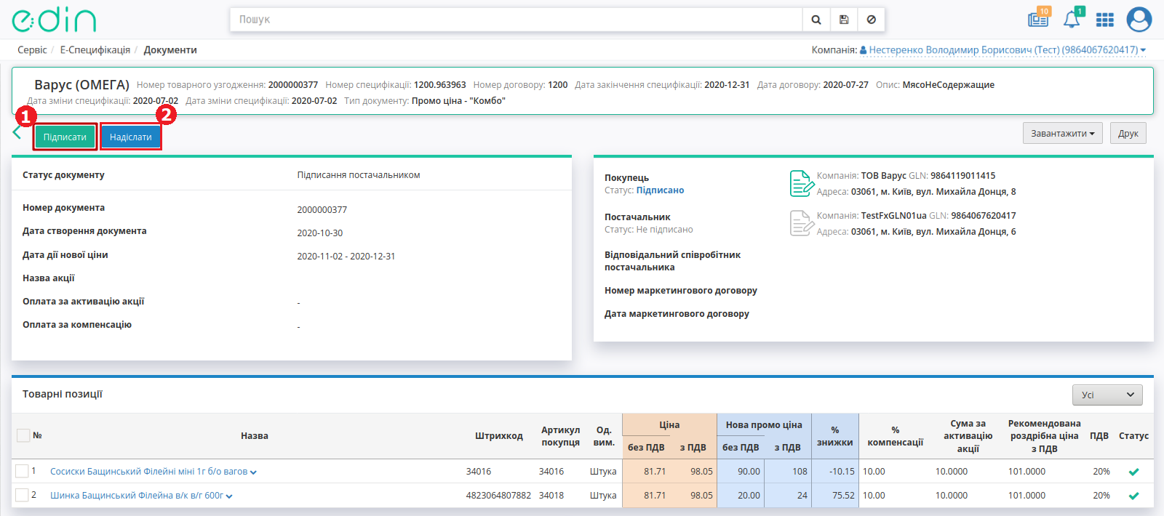Image resolution: width=1164 pixels, height=516 pixels.
Task: Go to Сервіс breadcrumb
Action: (x=32, y=50)
